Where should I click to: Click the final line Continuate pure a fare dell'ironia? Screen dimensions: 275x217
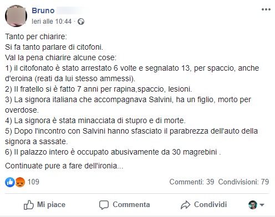(64, 166)
